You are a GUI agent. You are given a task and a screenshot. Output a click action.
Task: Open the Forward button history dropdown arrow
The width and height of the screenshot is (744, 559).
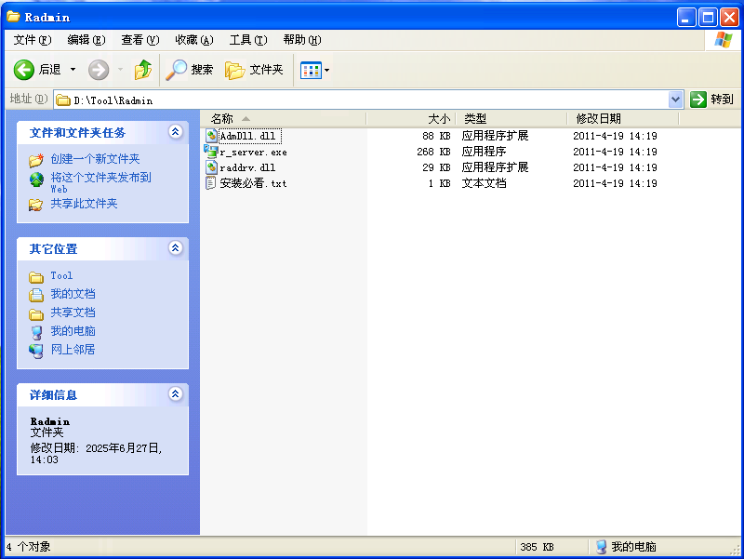(x=121, y=70)
